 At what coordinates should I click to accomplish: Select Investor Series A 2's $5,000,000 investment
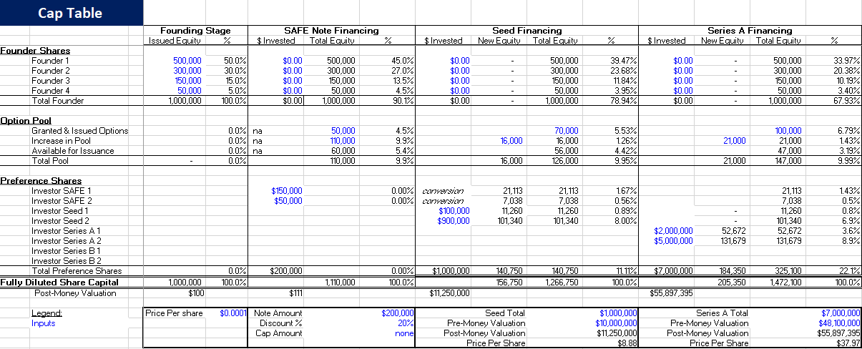click(674, 241)
